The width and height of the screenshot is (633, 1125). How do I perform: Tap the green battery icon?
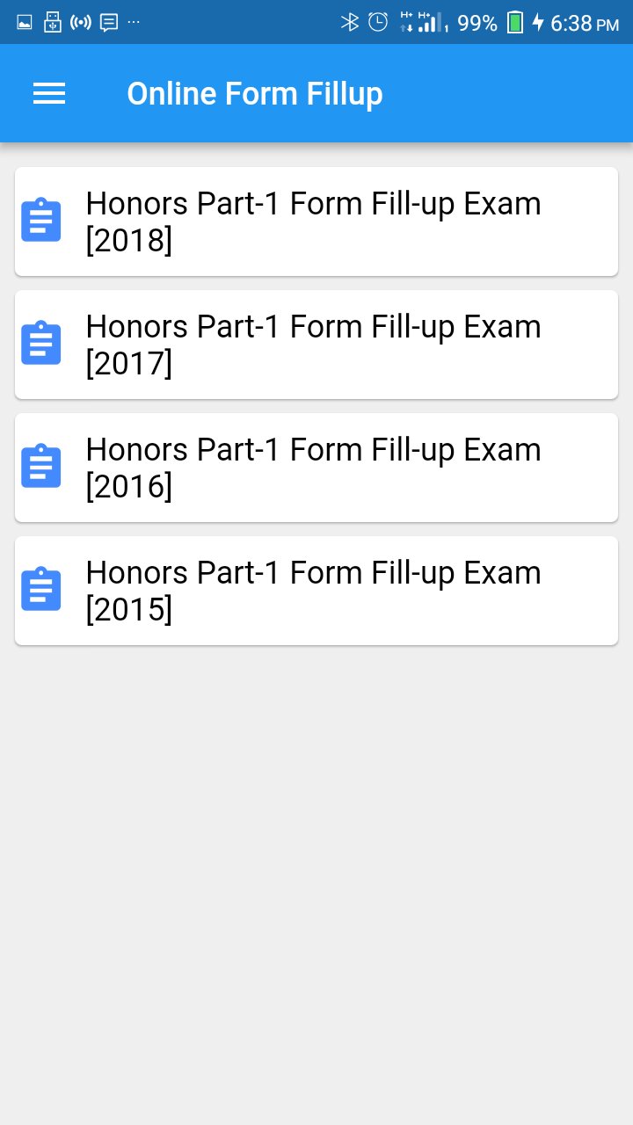(x=515, y=23)
